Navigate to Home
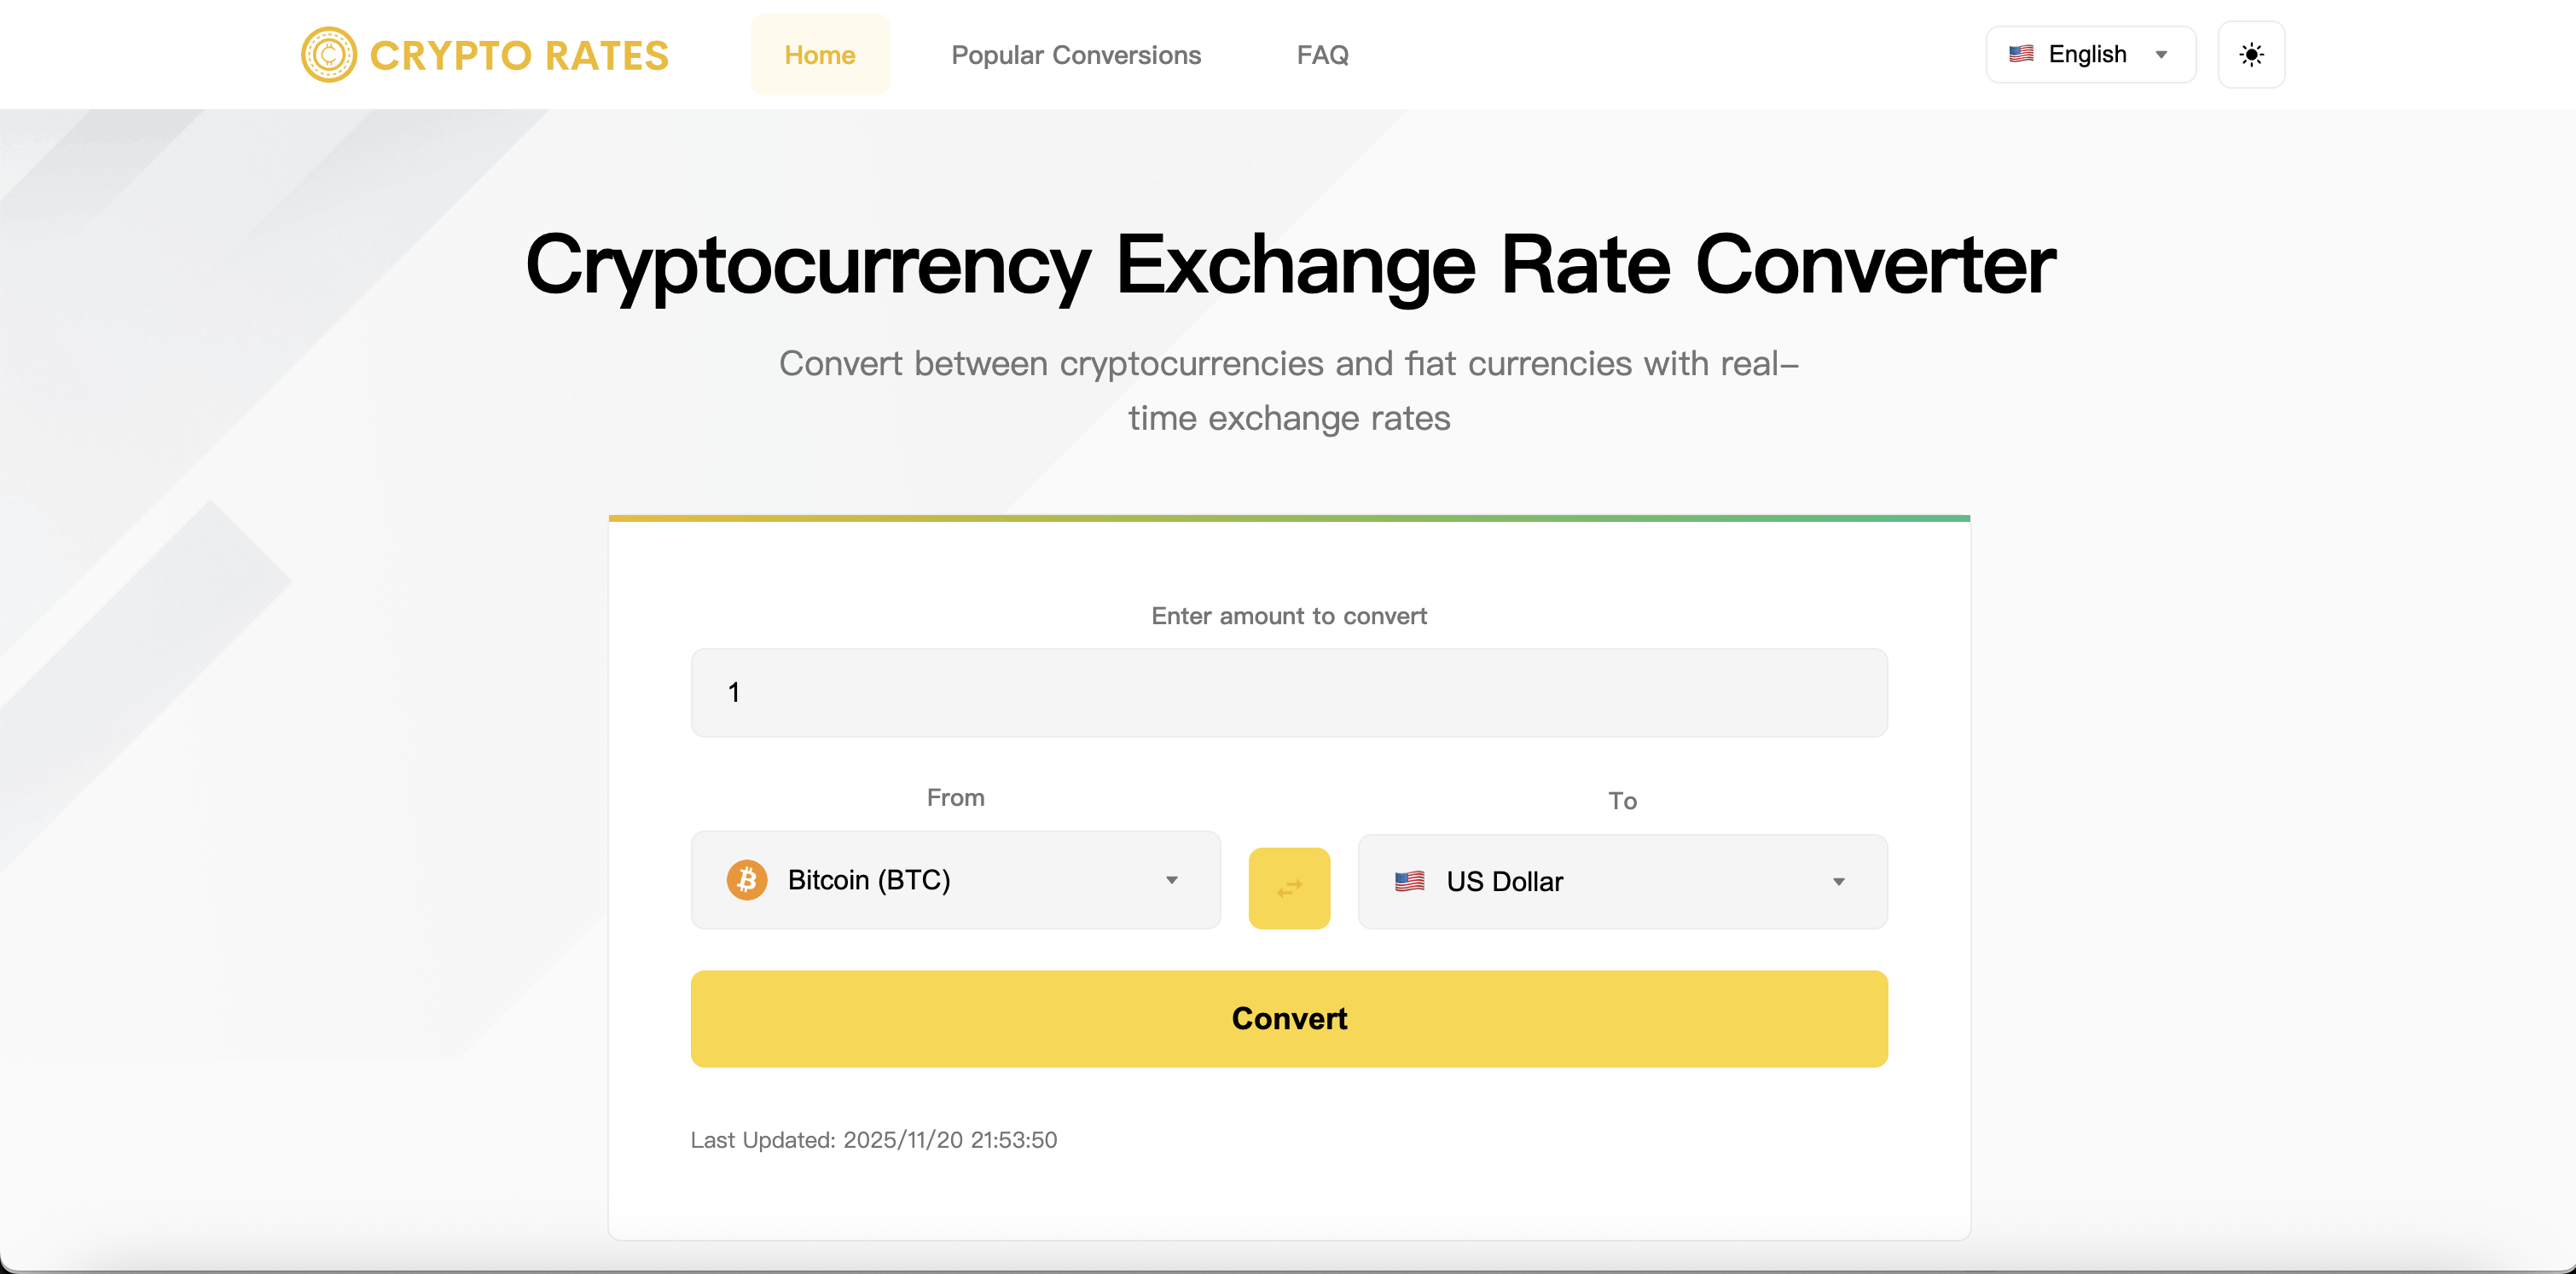 (x=820, y=55)
